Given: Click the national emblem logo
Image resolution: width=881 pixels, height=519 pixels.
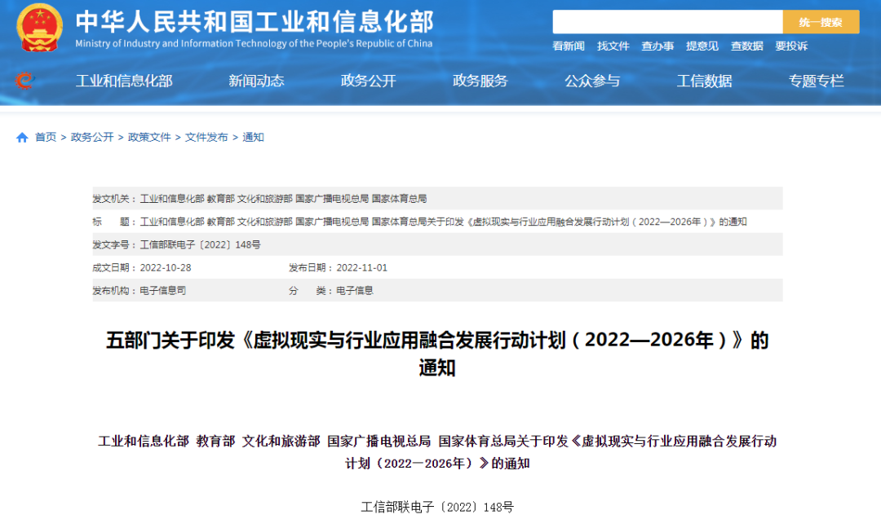Looking at the screenshot, I should 39,29.
